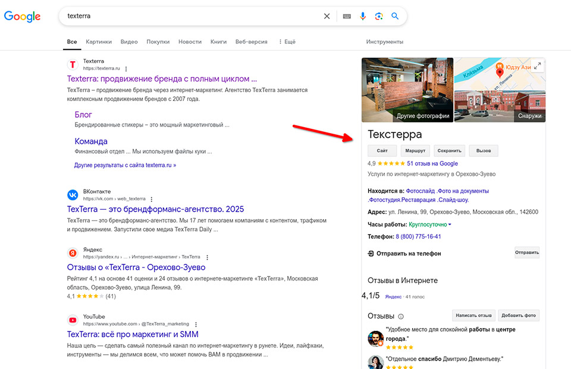This screenshot has height=369, width=571.
Task: Open the Google logo homepage
Action: click(22, 17)
